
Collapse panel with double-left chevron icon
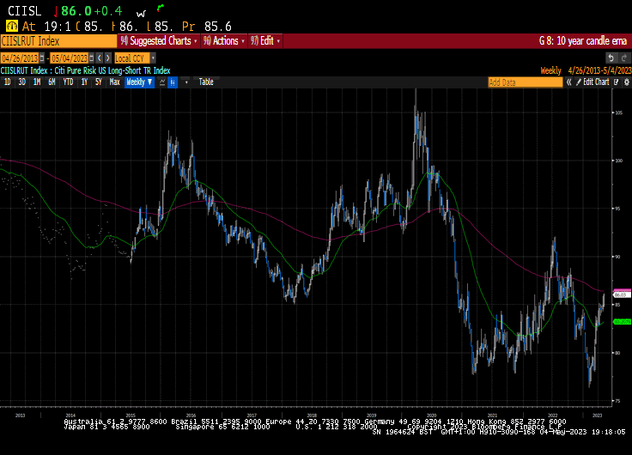coord(568,82)
